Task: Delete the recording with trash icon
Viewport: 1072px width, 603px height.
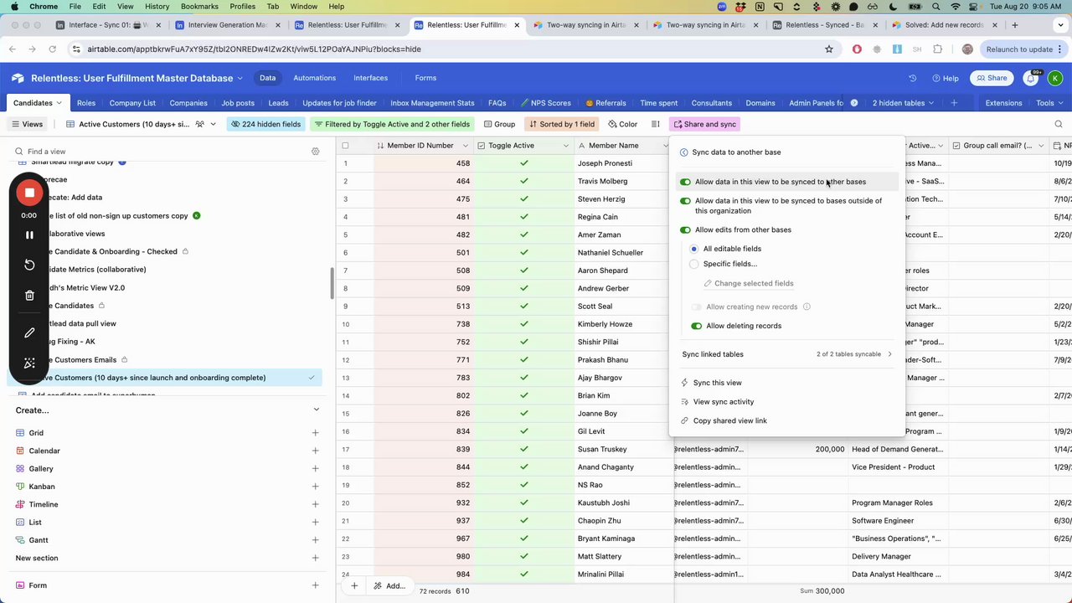Action: point(29,295)
